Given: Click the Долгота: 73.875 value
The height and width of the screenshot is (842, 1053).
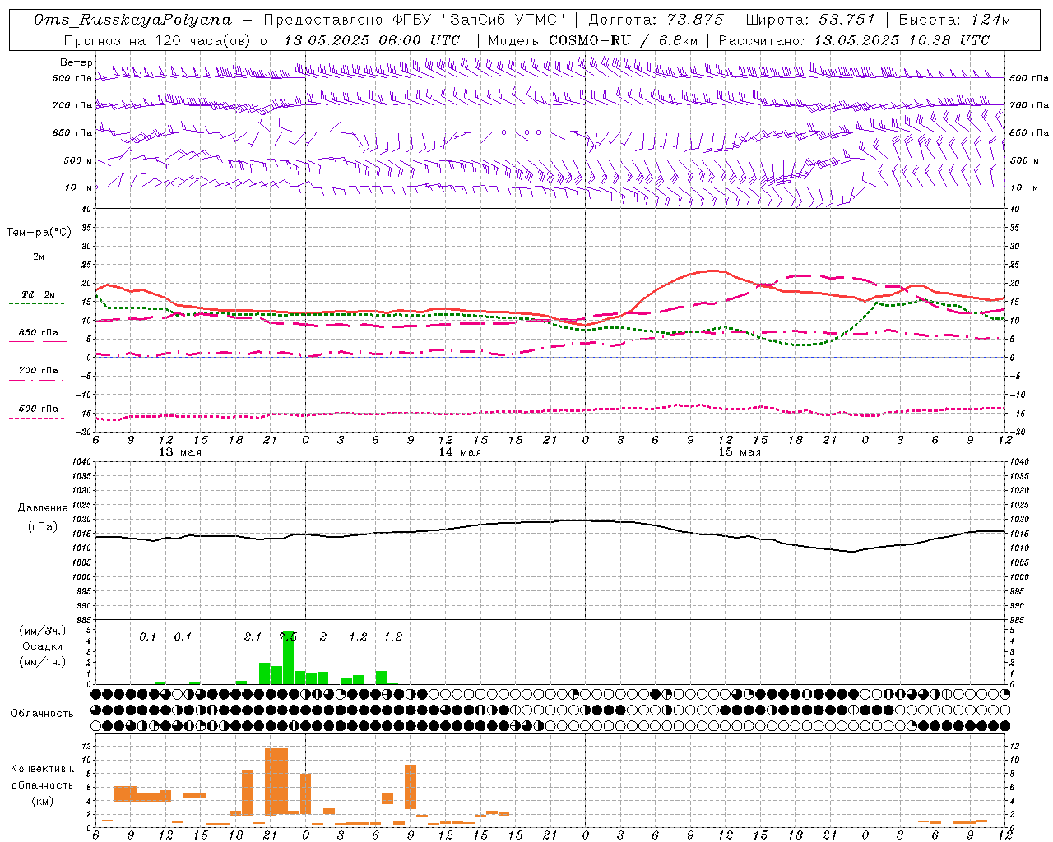Looking at the screenshot, I should click(656, 20).
